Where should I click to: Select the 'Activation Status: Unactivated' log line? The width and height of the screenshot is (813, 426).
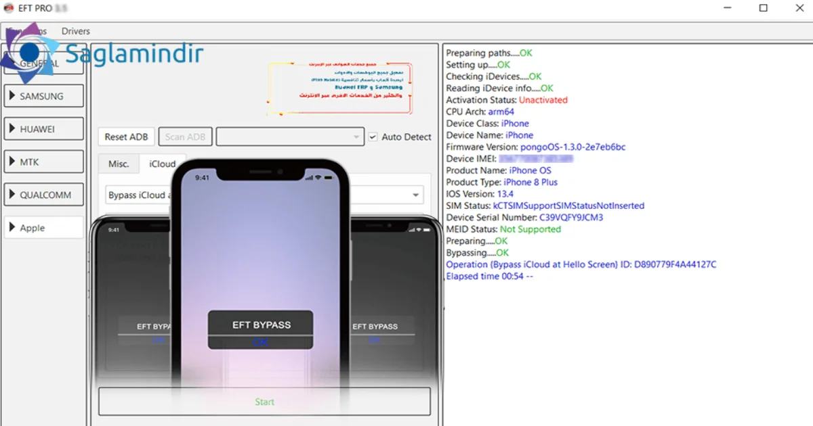tap(507, 100)
